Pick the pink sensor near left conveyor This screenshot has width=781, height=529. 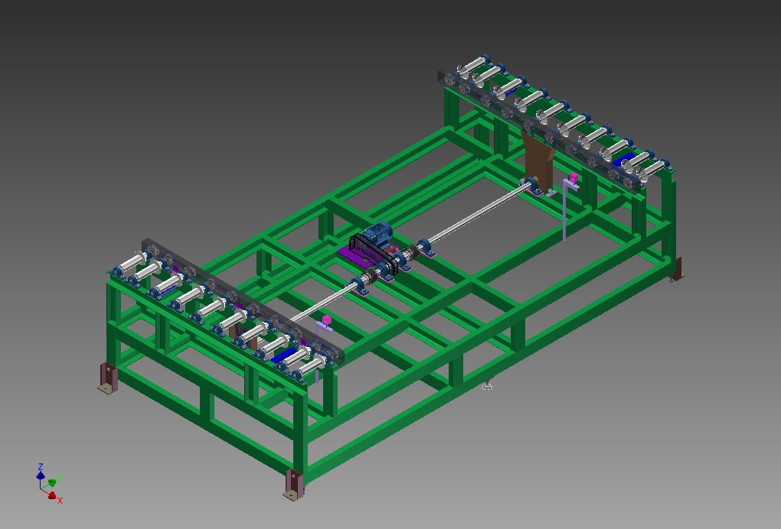pos(327,320)
